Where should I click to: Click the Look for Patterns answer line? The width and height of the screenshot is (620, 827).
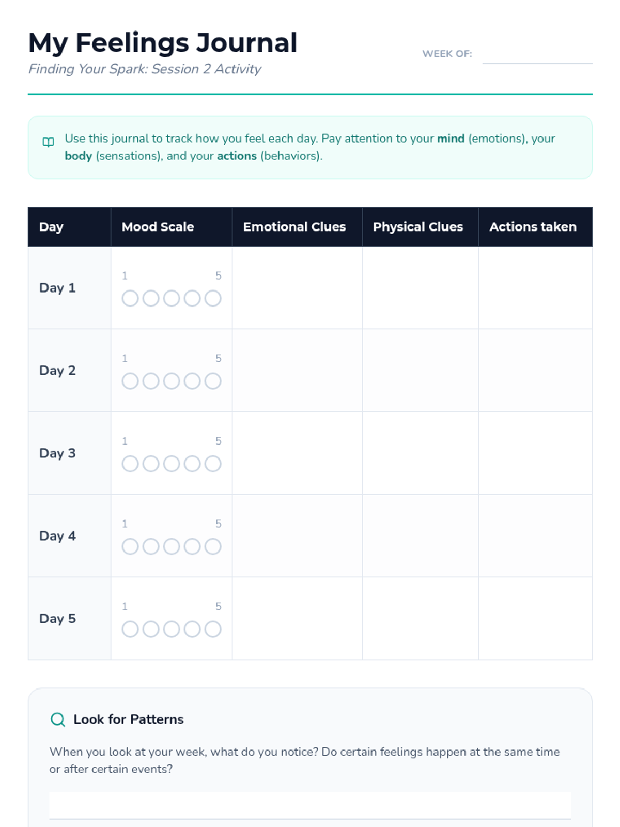[310, 805]
